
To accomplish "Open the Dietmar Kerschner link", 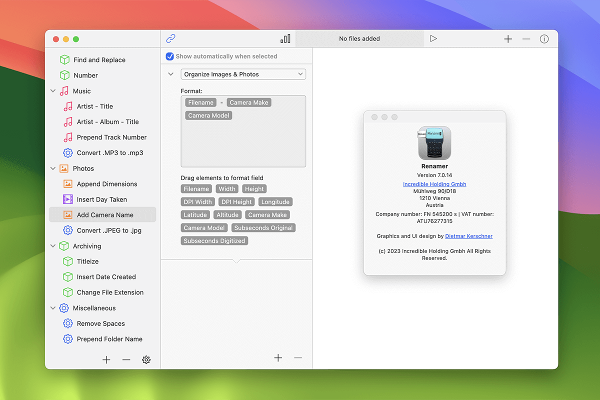I will 469,236.
